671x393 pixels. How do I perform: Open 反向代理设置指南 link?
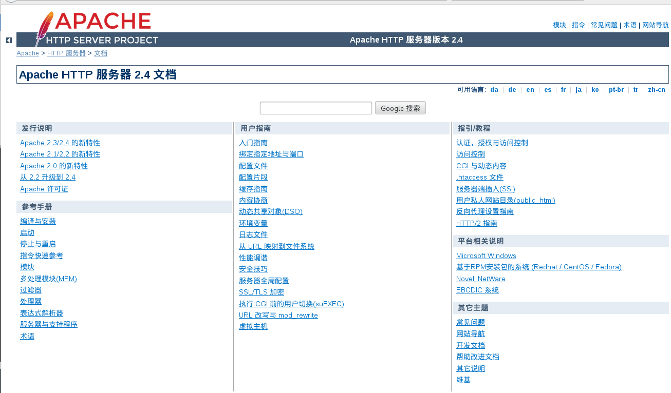485,211
